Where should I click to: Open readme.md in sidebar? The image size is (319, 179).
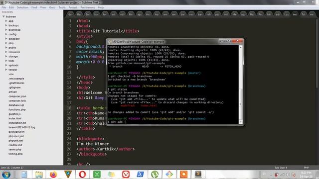[x=15, y=145]
